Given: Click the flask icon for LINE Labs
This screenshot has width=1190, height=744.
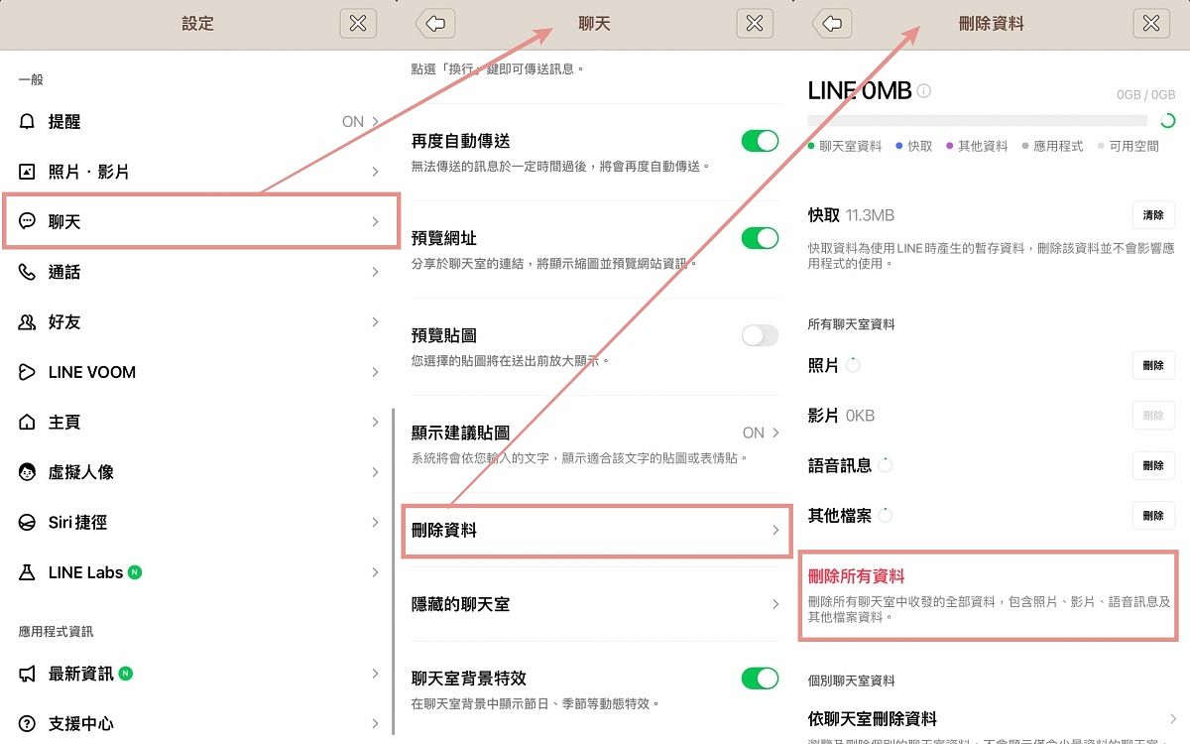Looking at the screenshot, I should coord(27,572).
